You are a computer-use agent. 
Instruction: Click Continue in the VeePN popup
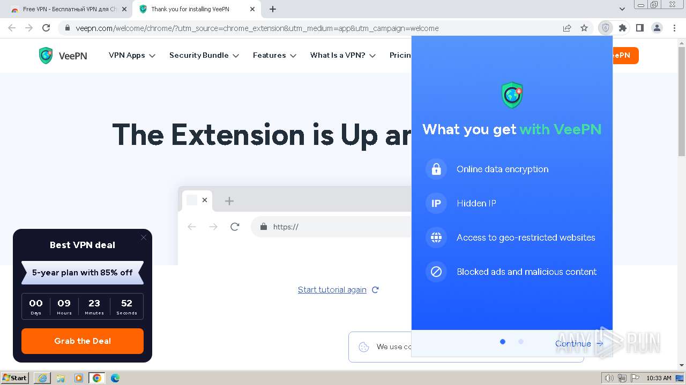[579, 344]
